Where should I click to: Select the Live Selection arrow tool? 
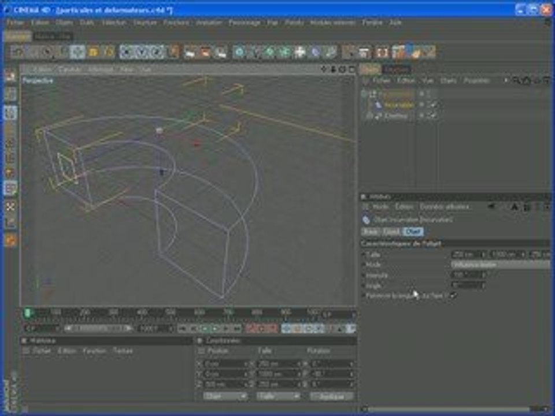click(47, 52)
